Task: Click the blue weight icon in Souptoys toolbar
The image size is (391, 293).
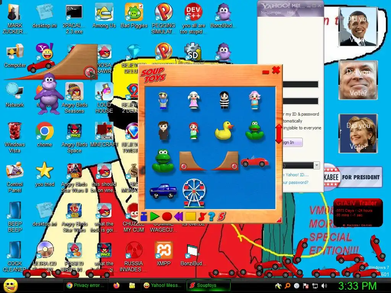Action: point(144,217)
